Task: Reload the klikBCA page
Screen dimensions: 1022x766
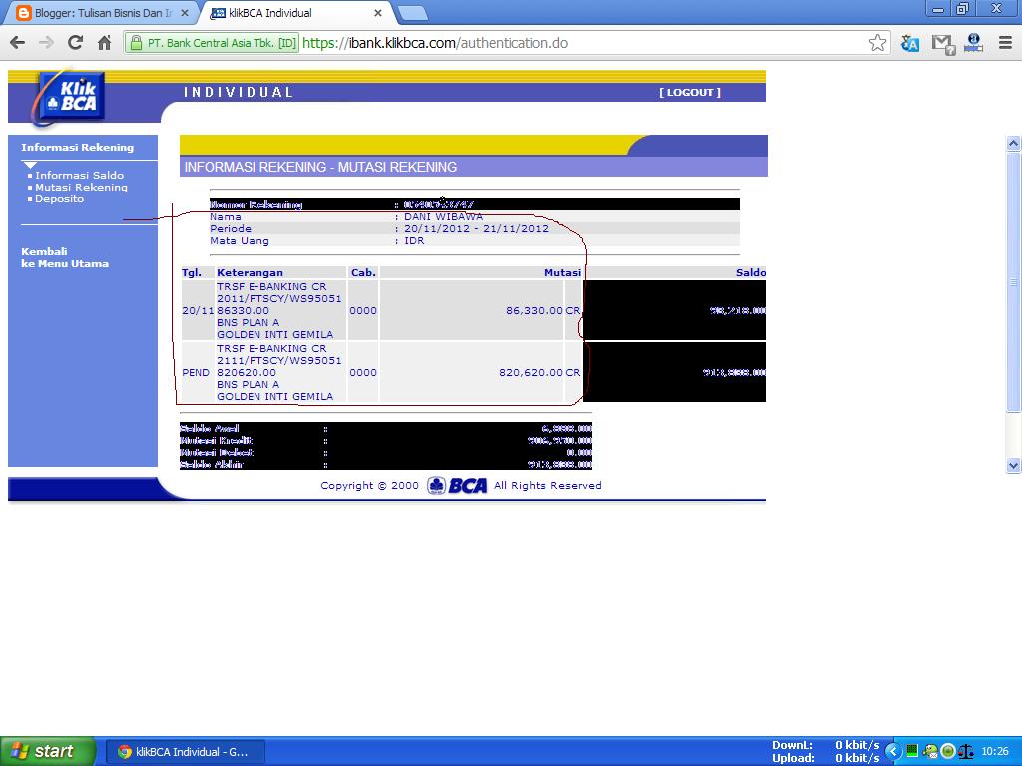Action: 75,43
